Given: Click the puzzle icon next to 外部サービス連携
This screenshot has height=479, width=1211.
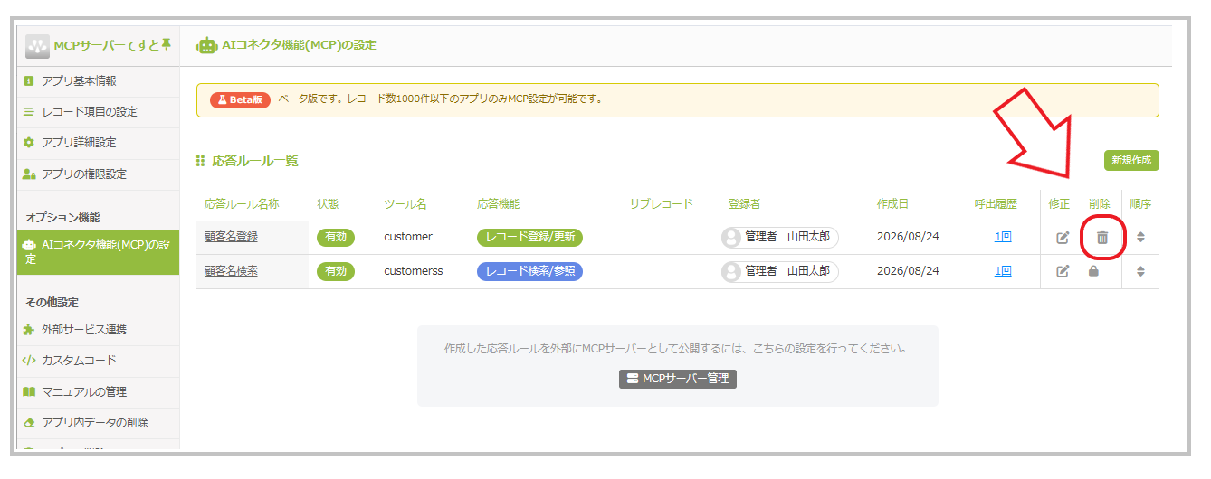Looking at the screenshot, I should [x=29, y=330].
